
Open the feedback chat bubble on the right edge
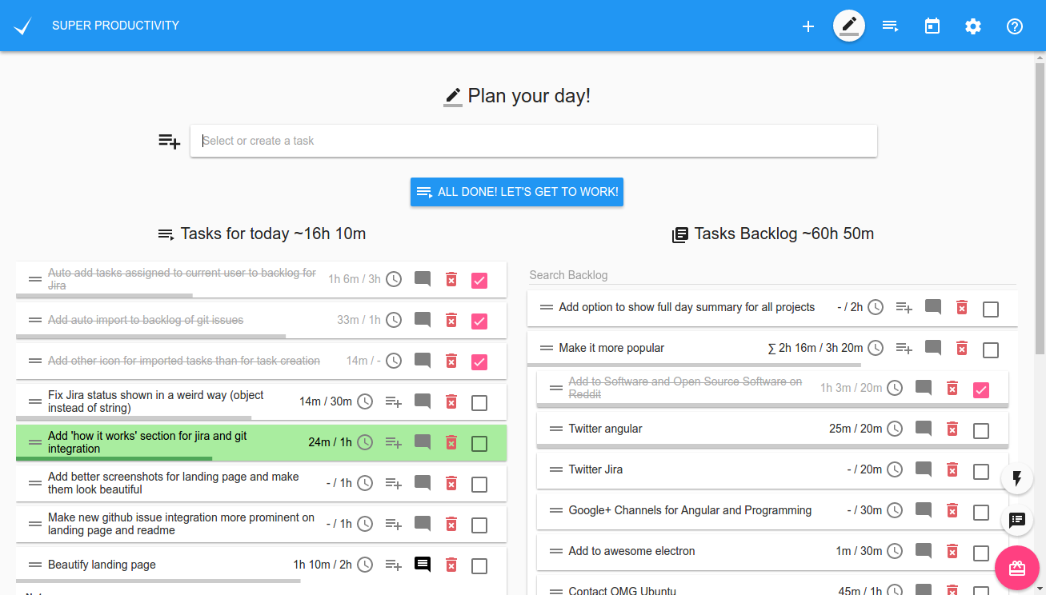pos(1017,521)
